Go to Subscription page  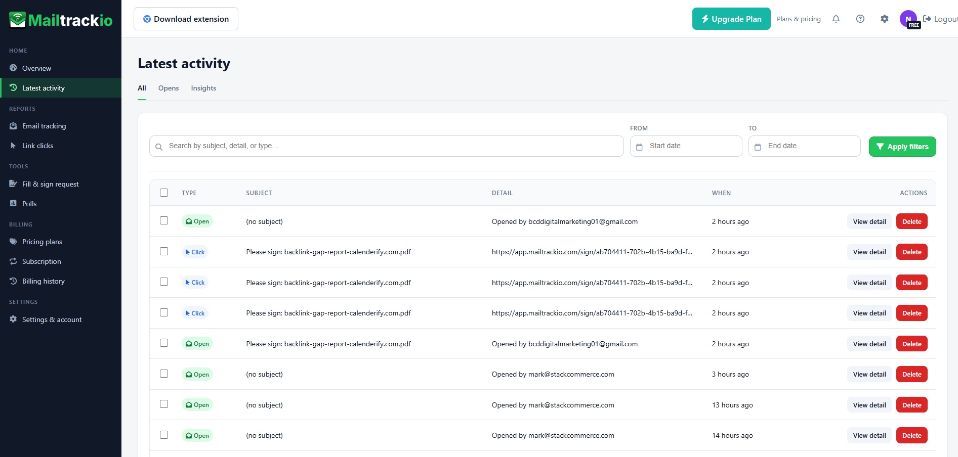(x=61, y=261)
